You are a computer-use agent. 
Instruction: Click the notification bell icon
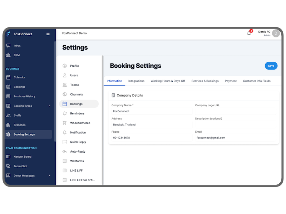249,33
